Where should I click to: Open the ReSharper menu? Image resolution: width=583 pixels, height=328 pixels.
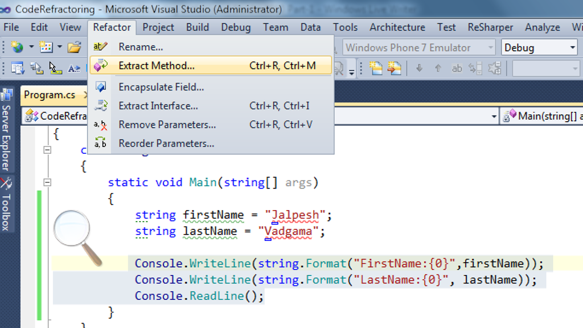[x=490, y=27]
